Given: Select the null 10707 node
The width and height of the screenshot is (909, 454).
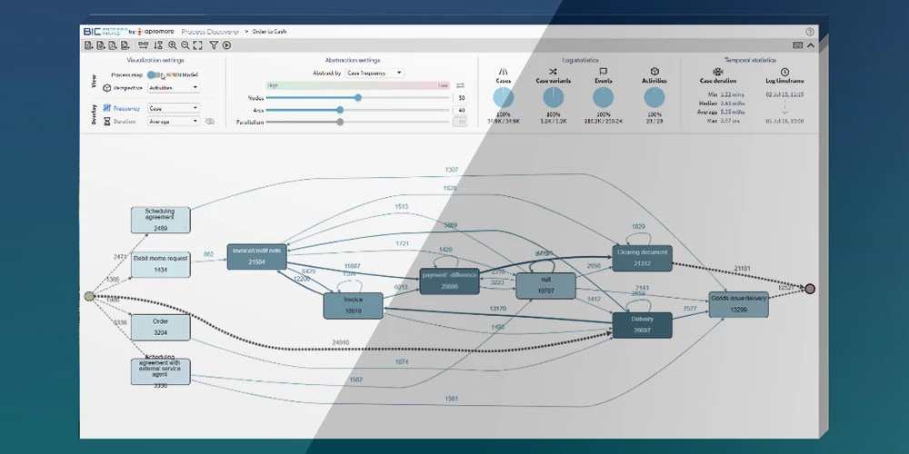Looking at the screenshot, I should pos(545,285).
